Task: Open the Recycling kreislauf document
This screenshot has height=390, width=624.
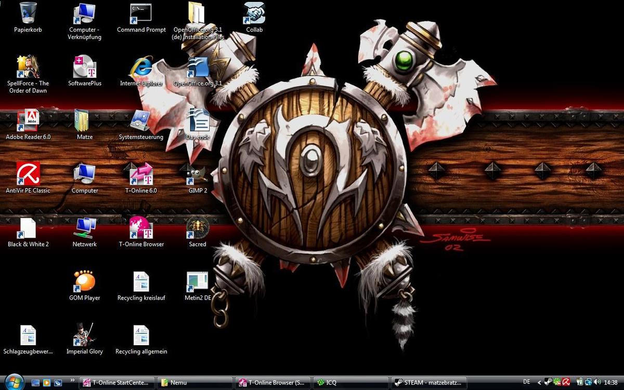Action: (141, 285)
